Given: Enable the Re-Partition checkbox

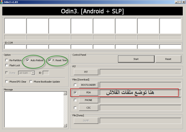Looking at the screenshot, I should pos(7,60).
